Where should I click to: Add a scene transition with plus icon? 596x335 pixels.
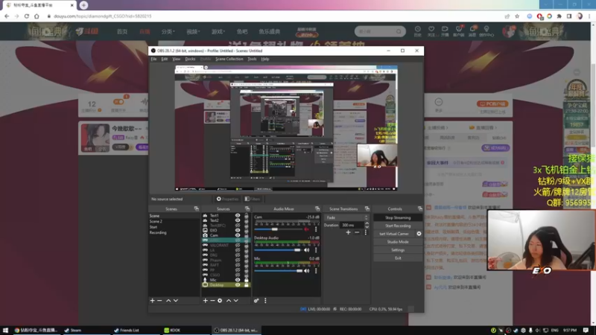(x=348, y=232)
